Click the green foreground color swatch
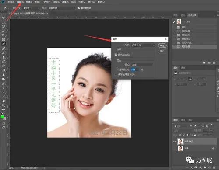Viewport: 219px width, 170px height. [2, 117]
